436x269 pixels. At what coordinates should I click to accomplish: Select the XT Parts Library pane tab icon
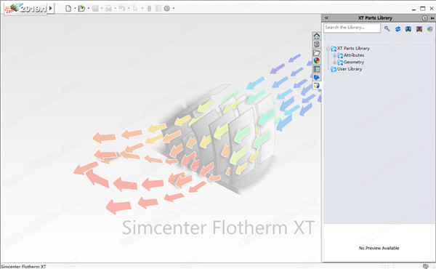[316, 85]
